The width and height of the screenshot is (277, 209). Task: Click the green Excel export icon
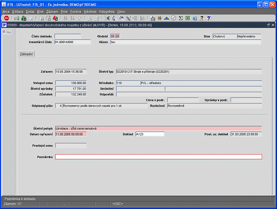pyautogui.click(x=188, y=18)
